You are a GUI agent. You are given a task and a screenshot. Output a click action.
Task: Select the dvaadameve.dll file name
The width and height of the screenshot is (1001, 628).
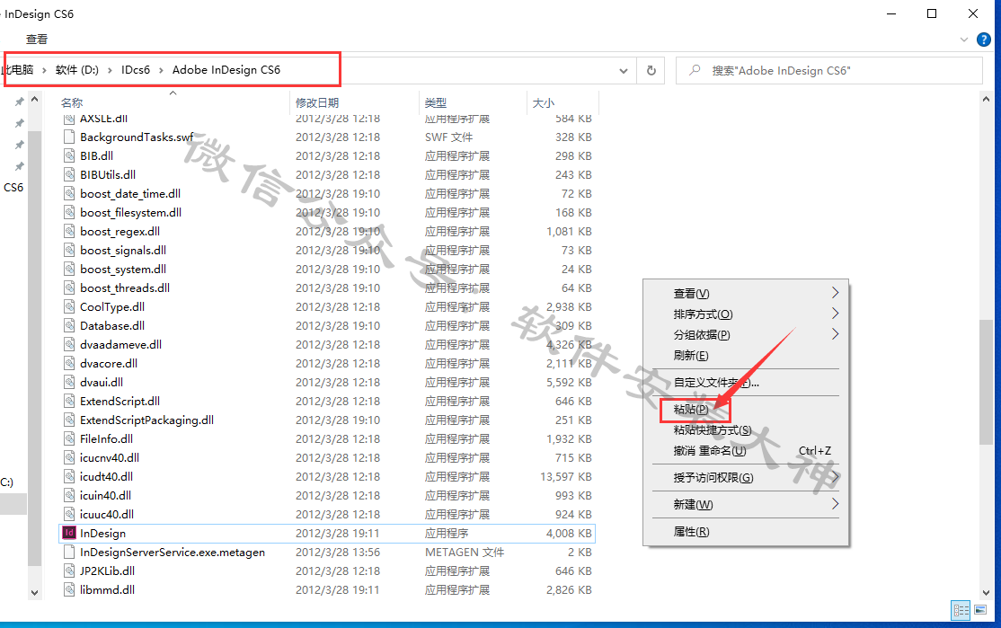(x=120, y=345)
